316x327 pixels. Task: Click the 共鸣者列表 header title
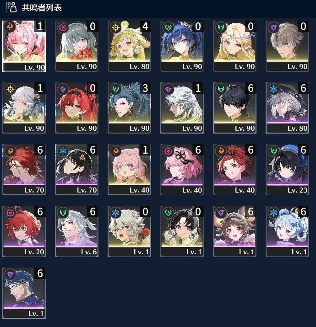tap(42, 7)
